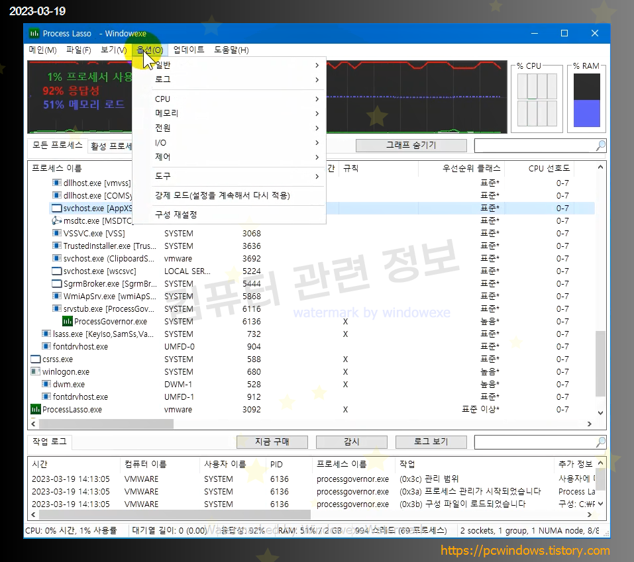Click the log 시간 column header
Image resolution: width=634 pixels, height=562 pixels.
coord(75,464)
